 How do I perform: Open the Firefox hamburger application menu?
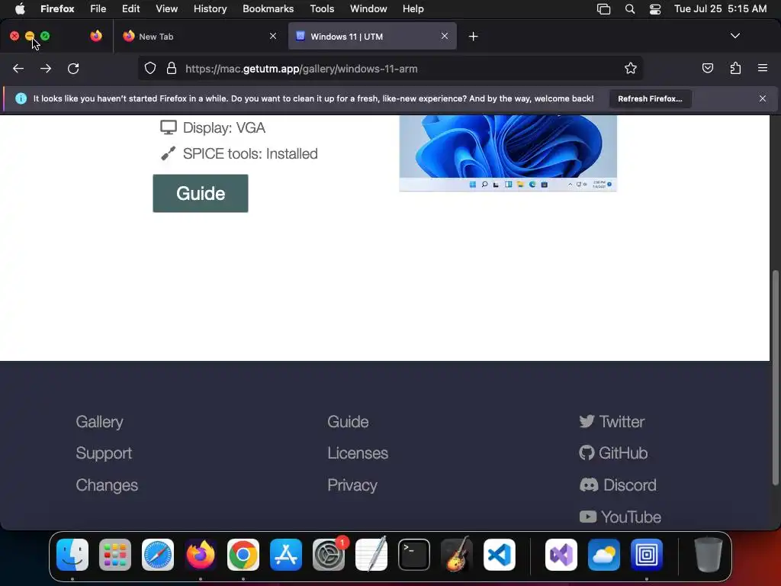pos(763,68)
